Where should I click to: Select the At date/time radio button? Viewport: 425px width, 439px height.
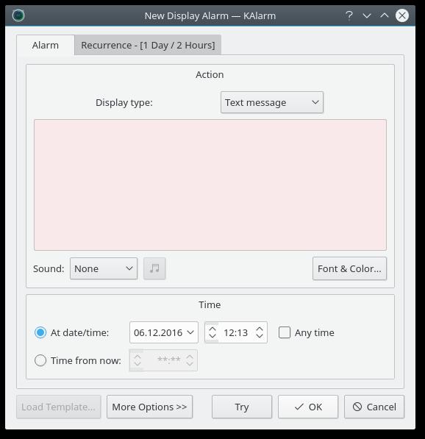point(40,332)
